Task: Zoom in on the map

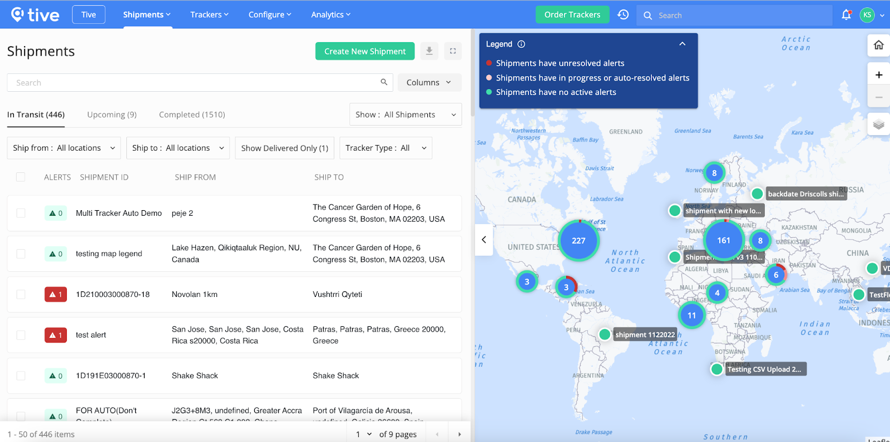Action: [x=879, y=75]
